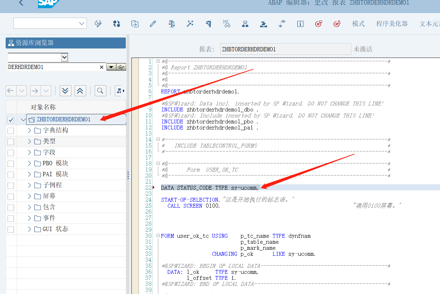This screenshot has height=294, width=440.
Task: Run syntax check with scales icon
Action: 172,23
